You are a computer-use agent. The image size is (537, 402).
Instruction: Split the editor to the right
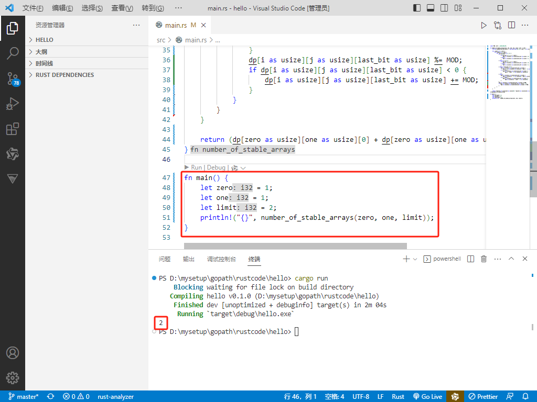pos(512,25)
